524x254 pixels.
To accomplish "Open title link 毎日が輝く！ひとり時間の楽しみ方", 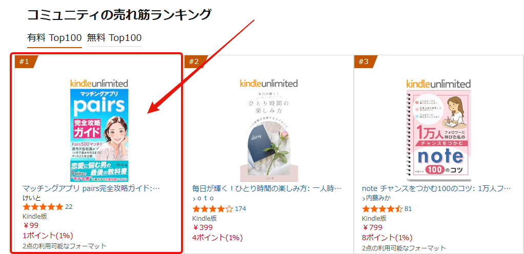I will click(267, 188).
